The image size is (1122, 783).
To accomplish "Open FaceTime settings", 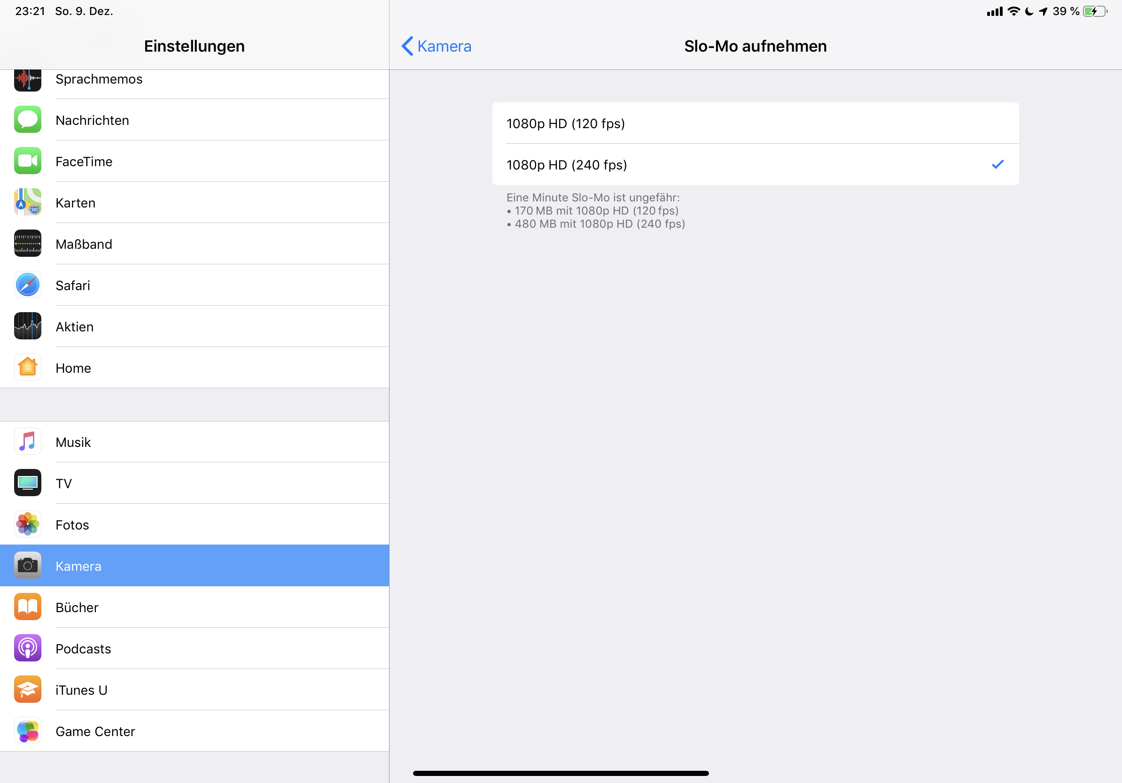I will (195, 161).
